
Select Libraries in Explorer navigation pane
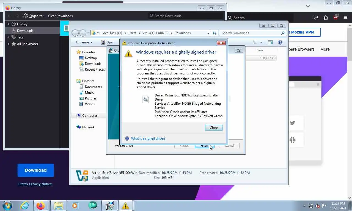[x=88, y=81]
